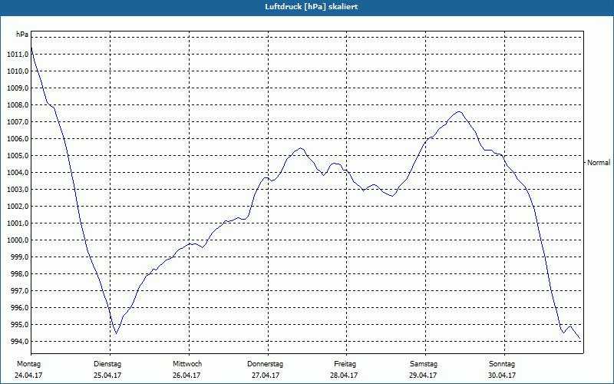Select the 1008,0 axis value
The width and height of the screenshot is (614, 384).
18,105
